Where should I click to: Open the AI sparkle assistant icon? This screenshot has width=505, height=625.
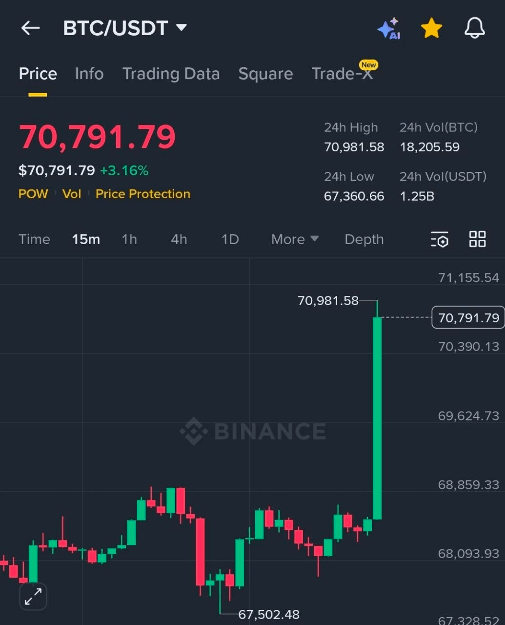point(389,29)
